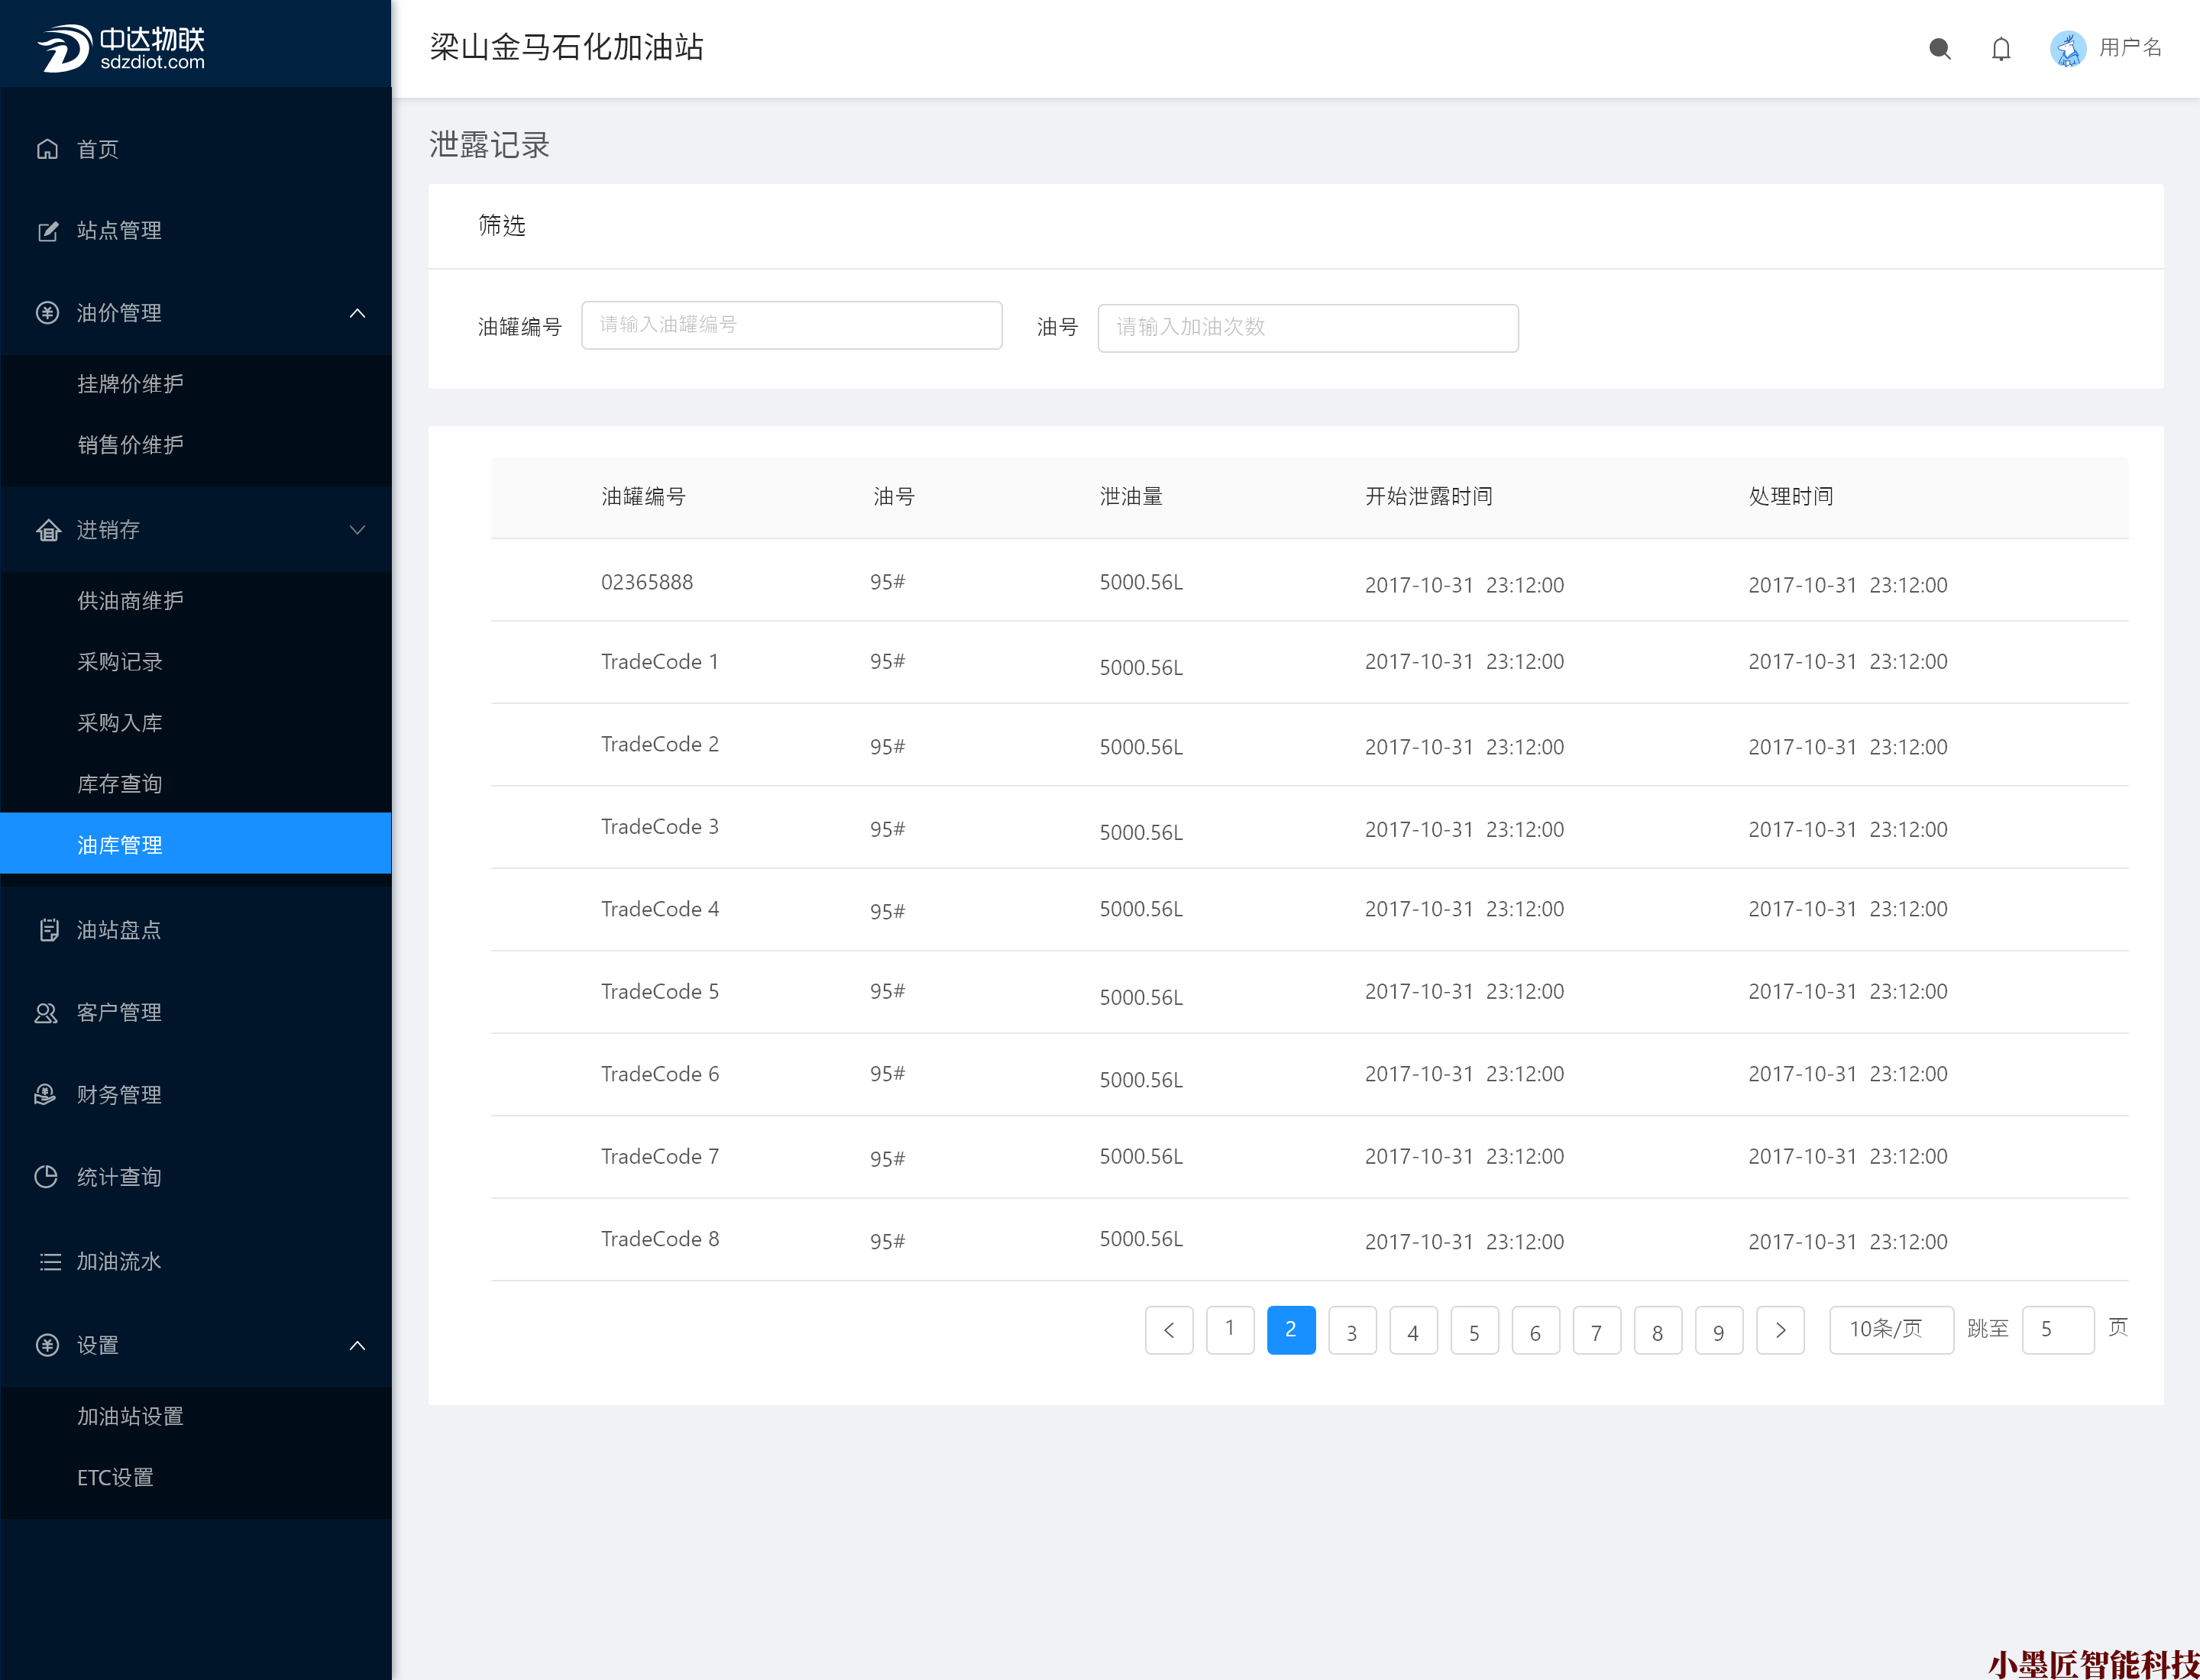Click the next page arrow button

1780,1330
